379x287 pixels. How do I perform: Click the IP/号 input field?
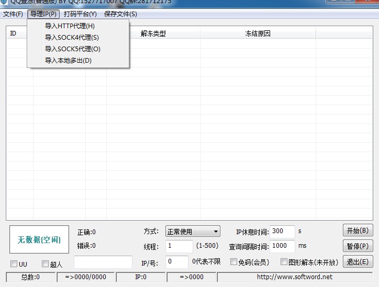[x=177, y=262]
